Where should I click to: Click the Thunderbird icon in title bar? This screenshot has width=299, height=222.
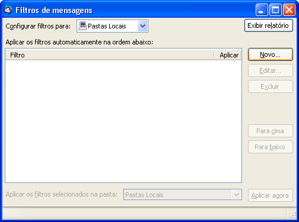click(x=8, y=9)
